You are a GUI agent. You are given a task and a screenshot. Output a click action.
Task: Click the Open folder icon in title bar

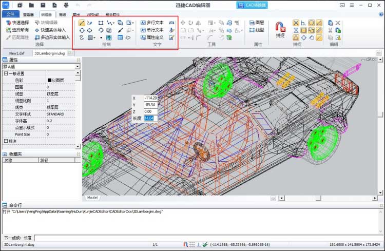31,5
